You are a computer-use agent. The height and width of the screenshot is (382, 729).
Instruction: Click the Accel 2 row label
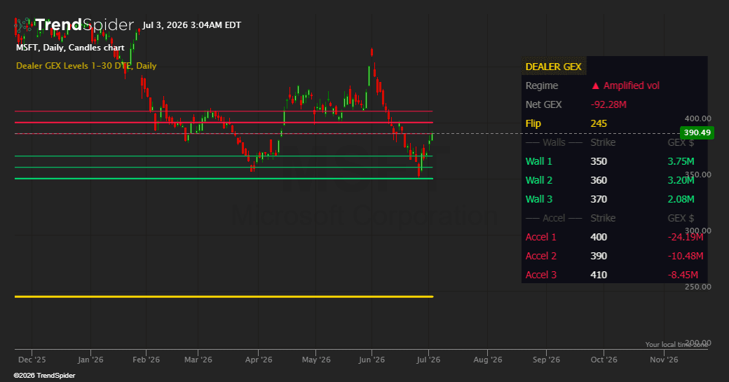pyautogui.click(x=540, y=256)
